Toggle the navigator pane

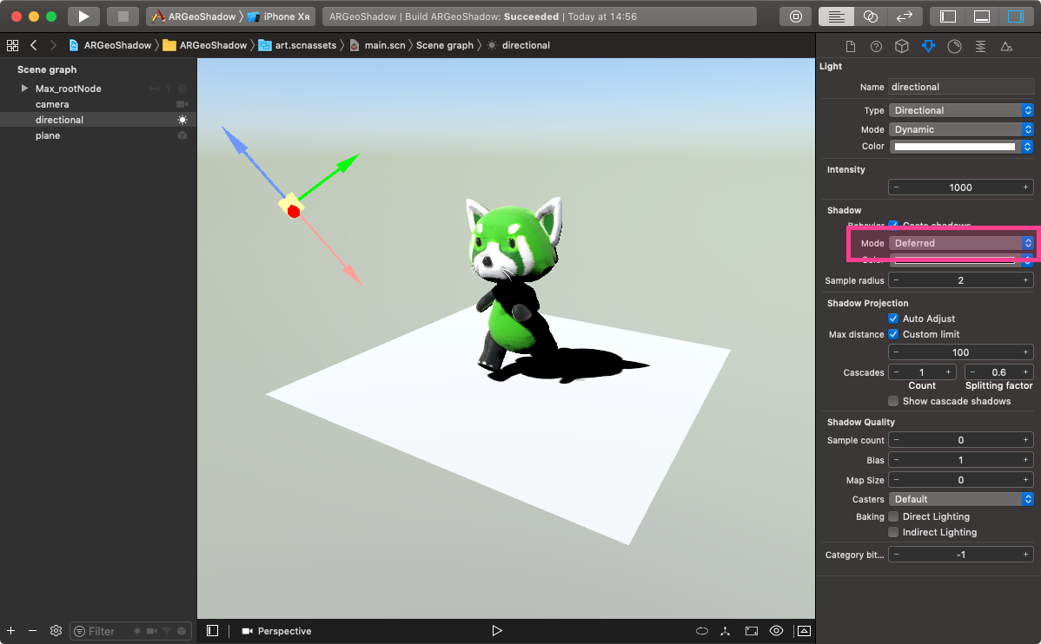pyautogui.click(x=947, y=16)
